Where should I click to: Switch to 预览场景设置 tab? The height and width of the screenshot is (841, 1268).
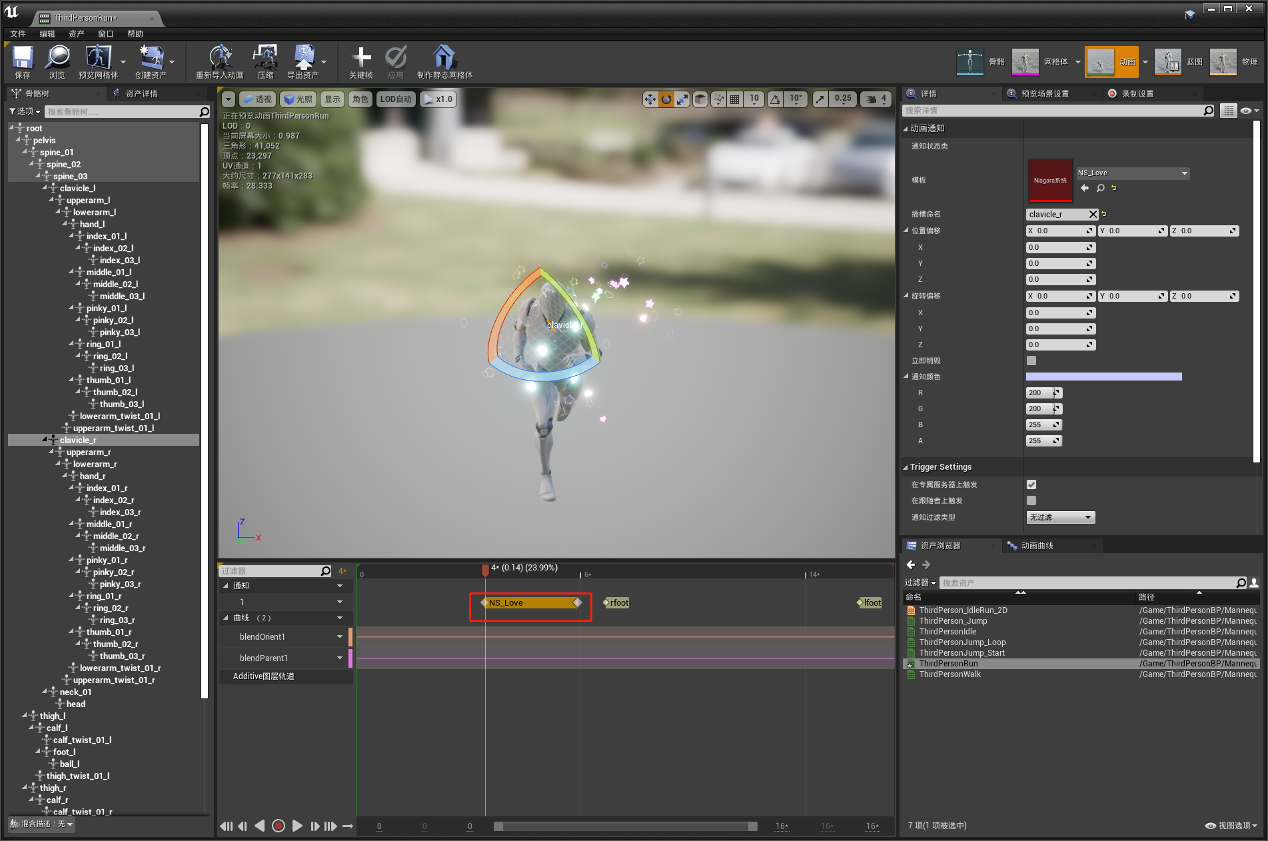(1045, 94)
